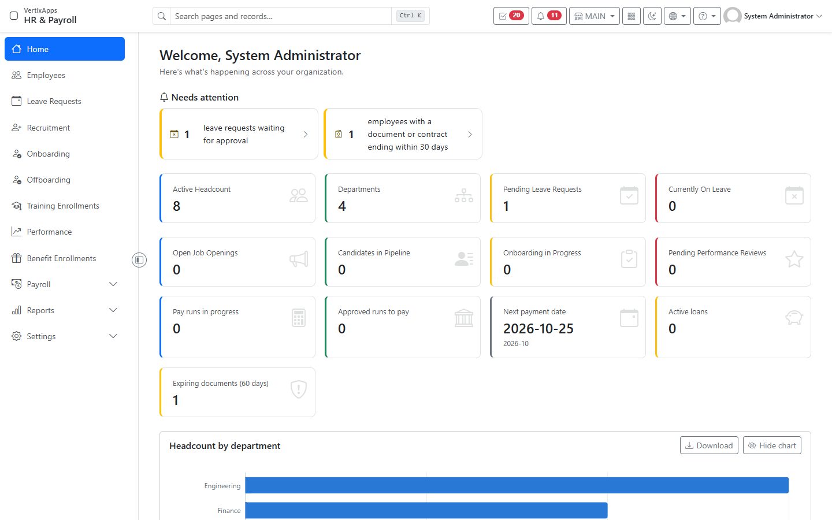832x520 pixels.
Task: Click the Offboarding sidebar icon
Action: 17,180
